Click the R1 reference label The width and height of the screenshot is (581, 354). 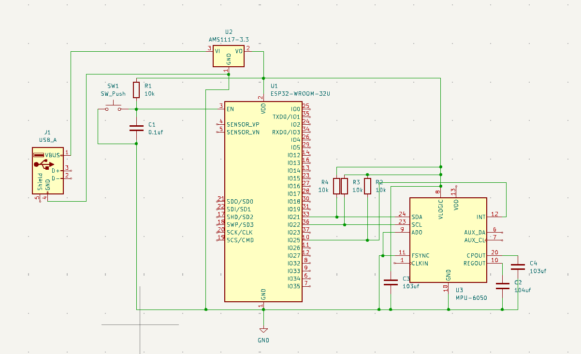pos(148,85)
